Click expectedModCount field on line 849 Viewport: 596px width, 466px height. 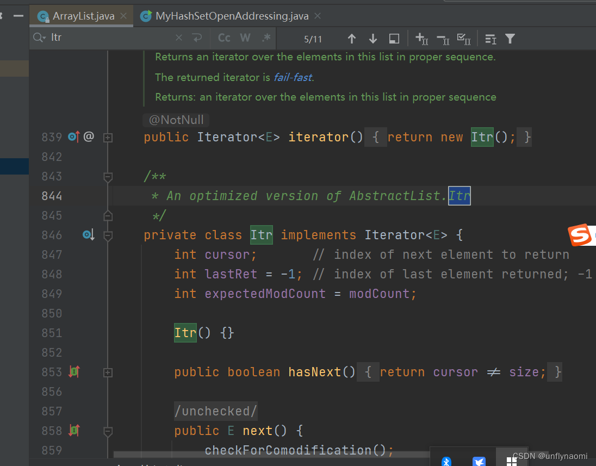265,294
